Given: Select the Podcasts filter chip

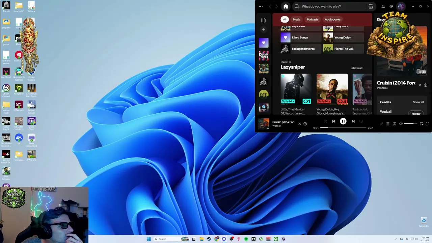Looking at the screenshot, I should 313,19.
